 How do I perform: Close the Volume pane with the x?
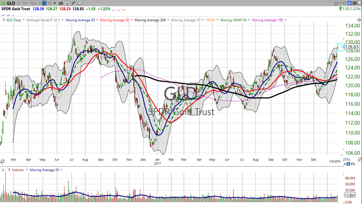click(x=3, y=170)
